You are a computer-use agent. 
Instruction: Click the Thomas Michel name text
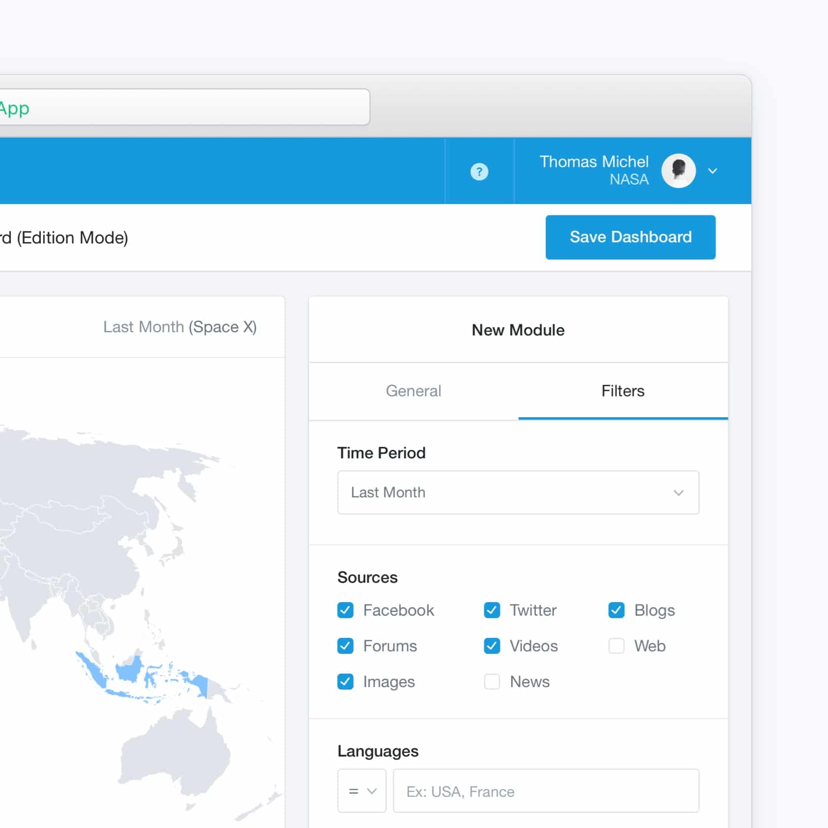[594, 162]
